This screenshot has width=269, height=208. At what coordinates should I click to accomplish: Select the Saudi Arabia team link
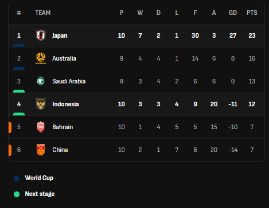pos(69,81)
